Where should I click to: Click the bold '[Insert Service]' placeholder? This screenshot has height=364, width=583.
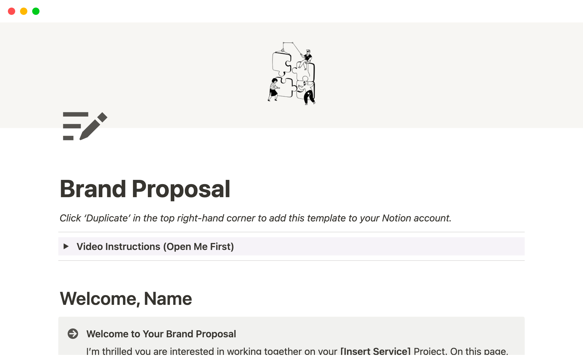click(375, 351)
